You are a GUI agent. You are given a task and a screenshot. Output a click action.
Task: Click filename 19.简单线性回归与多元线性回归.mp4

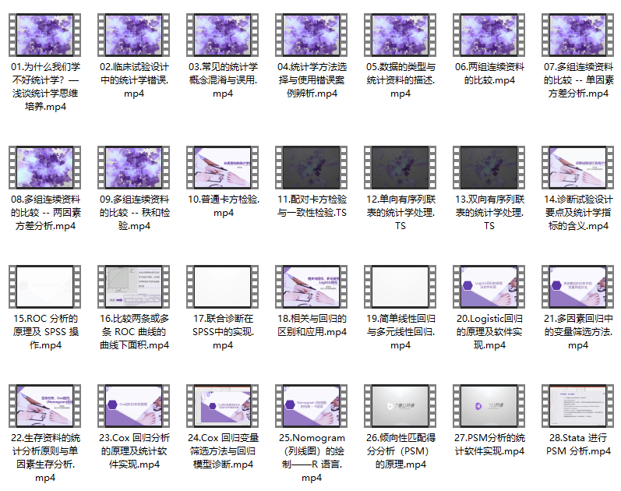point(400,332)
